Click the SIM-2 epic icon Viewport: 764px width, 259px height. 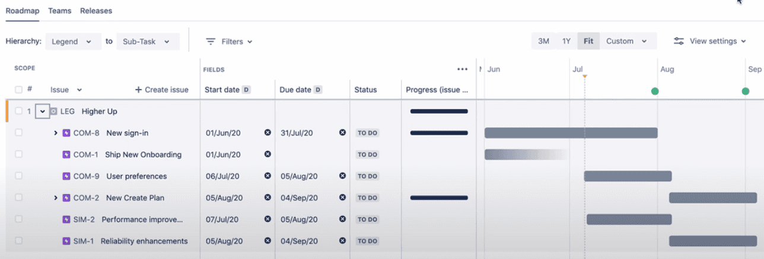tap(66, 219)
